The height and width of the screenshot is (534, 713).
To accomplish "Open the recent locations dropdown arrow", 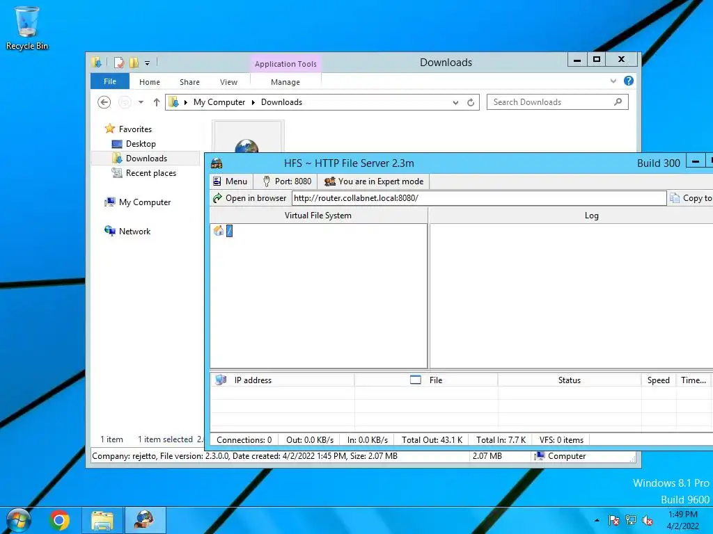I will tap(141, 102).
